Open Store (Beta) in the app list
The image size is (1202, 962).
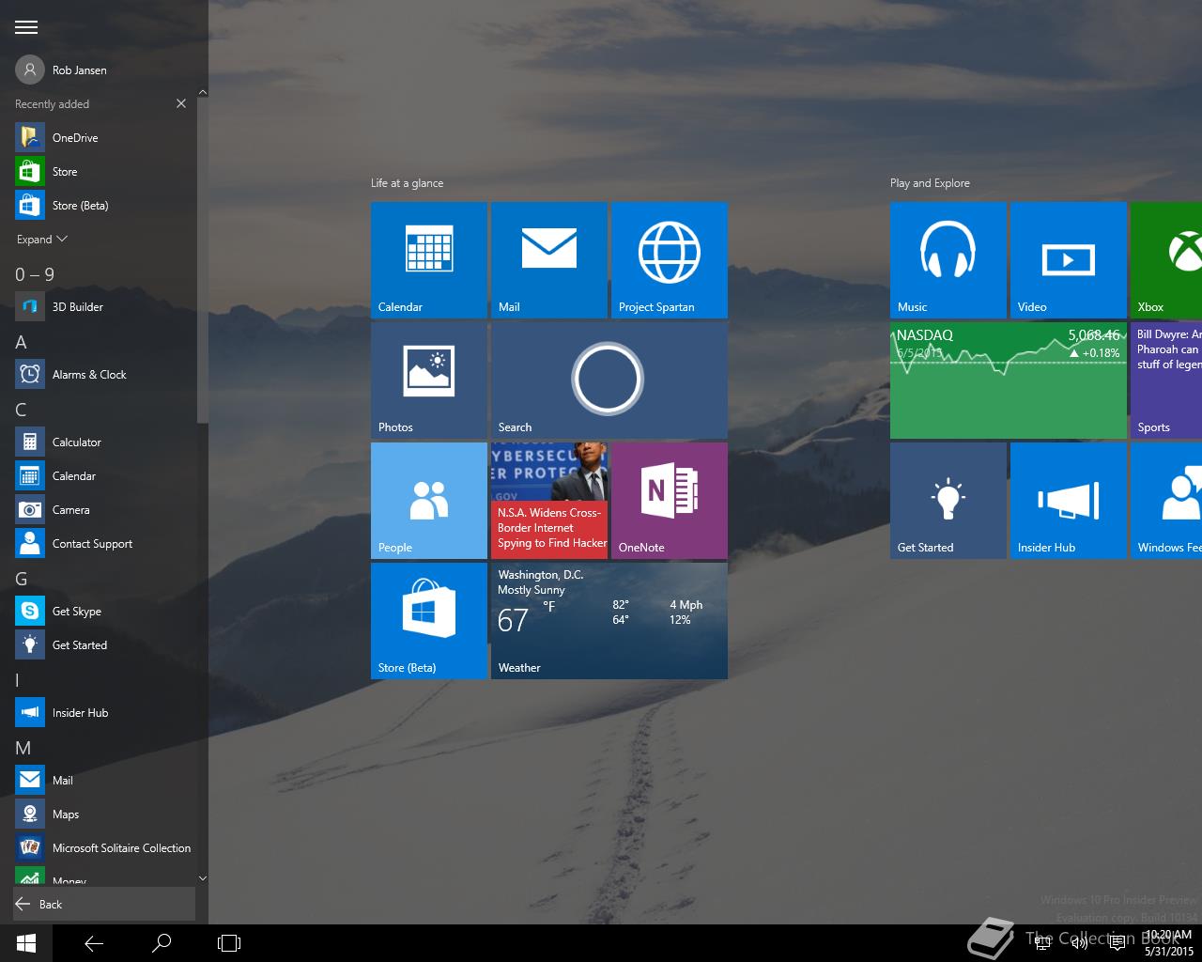[x=104, y=205]
